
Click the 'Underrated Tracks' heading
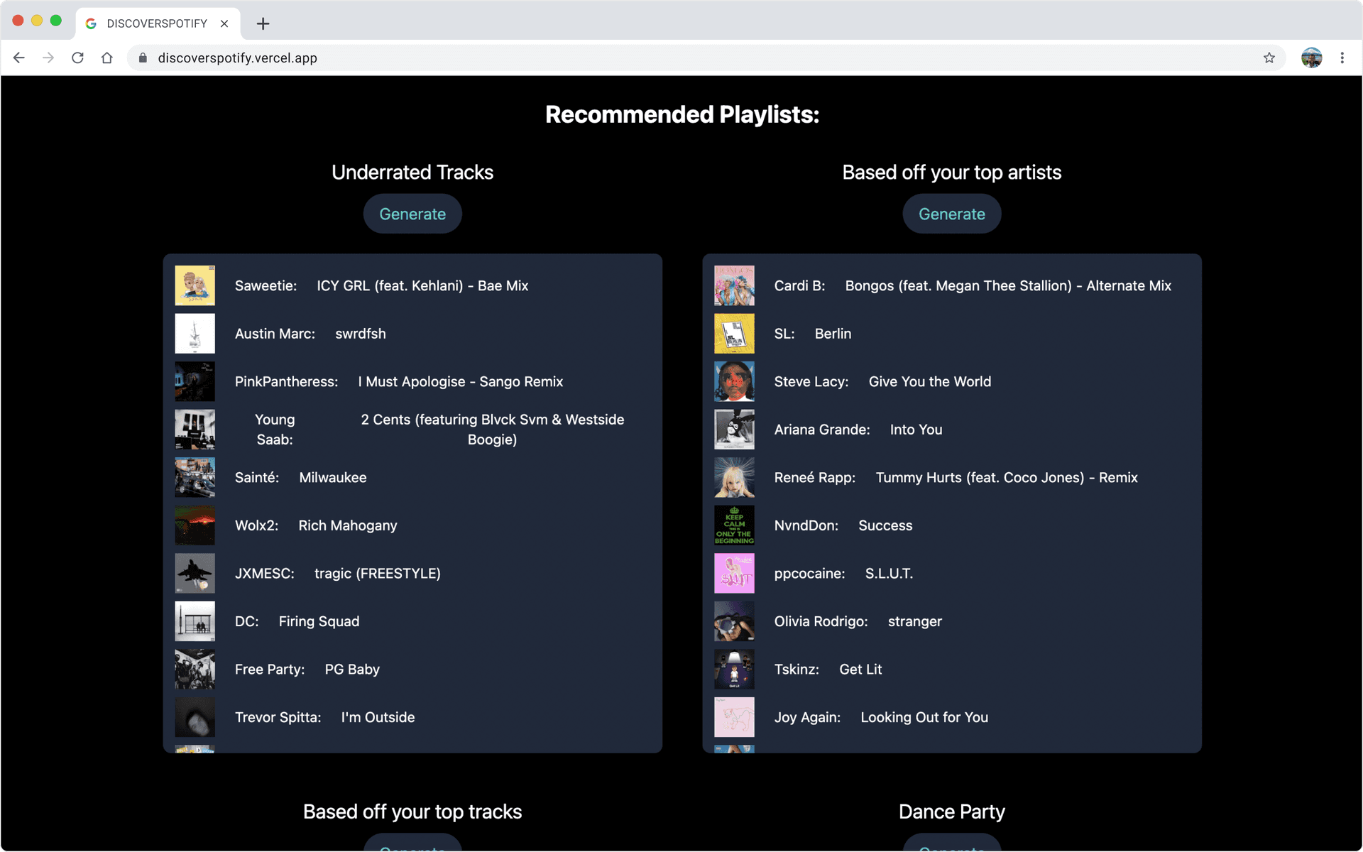pyautogui.click(x=412, y=172)
